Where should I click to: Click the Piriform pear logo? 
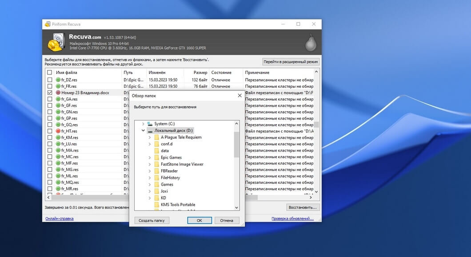pyautogui.click(x=311, y=43)
